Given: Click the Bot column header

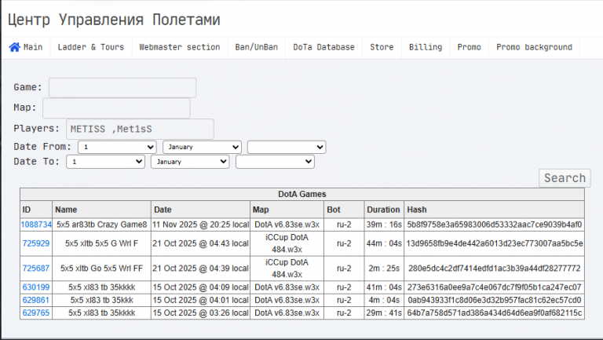Looking at the screenshot, I should click(x=344, y=210).
